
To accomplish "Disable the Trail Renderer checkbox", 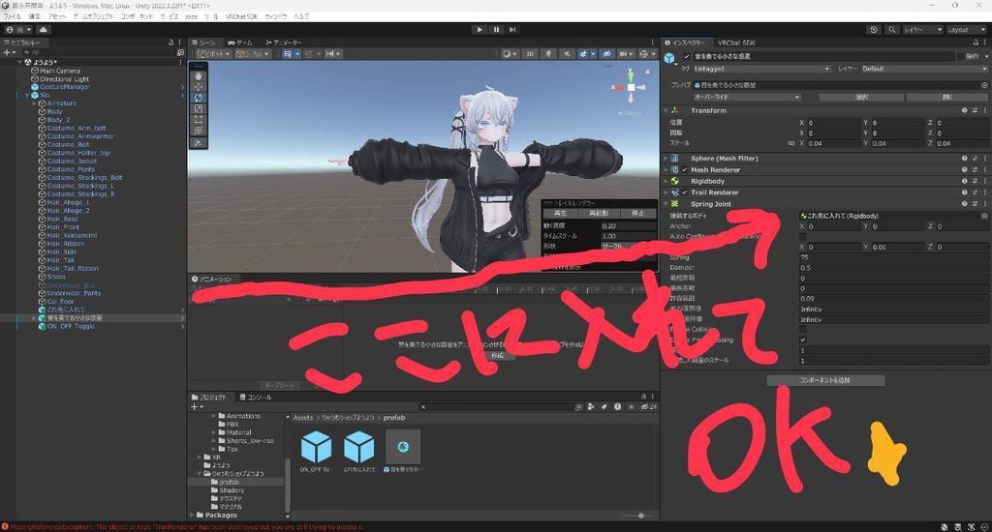I will 685,192.
